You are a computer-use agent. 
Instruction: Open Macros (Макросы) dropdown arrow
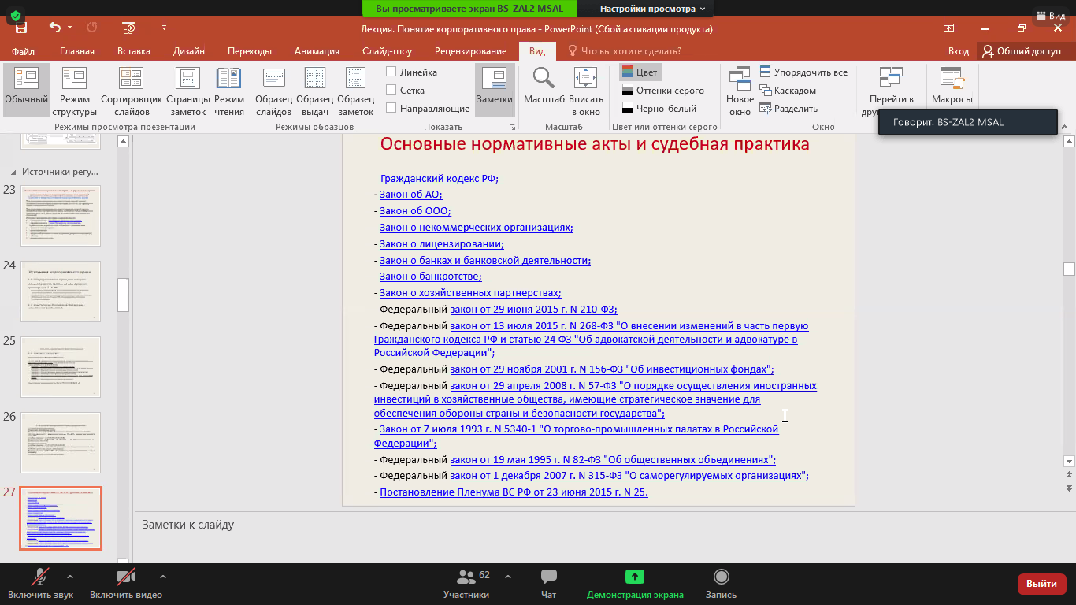point(952,113)
